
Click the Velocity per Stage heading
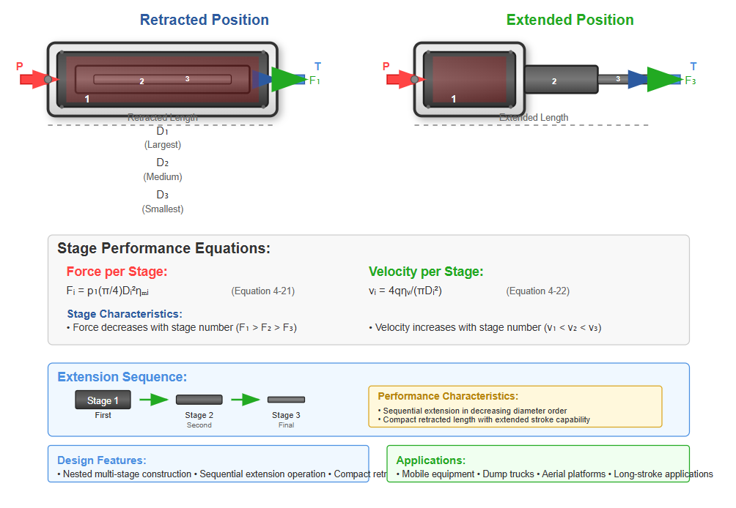click(x=426, y=272)
